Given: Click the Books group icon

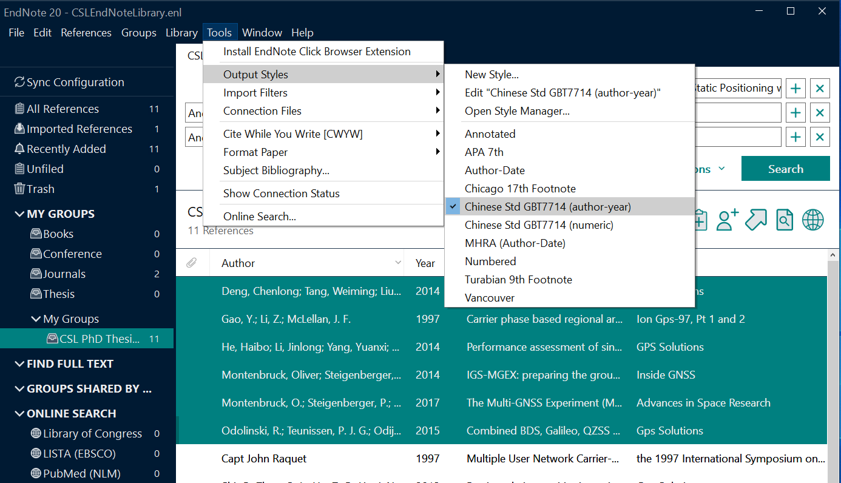Looking at the screenshot, I should coord(36,234).
